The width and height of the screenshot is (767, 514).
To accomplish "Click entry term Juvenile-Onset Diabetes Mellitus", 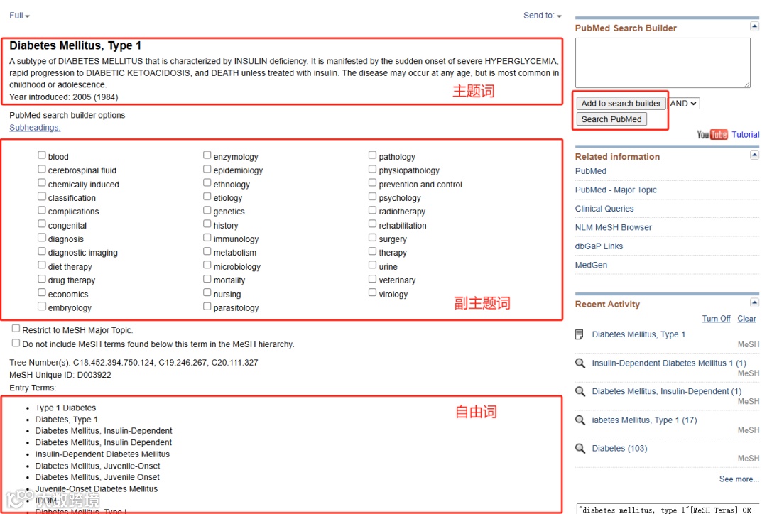I will point(97,489).
